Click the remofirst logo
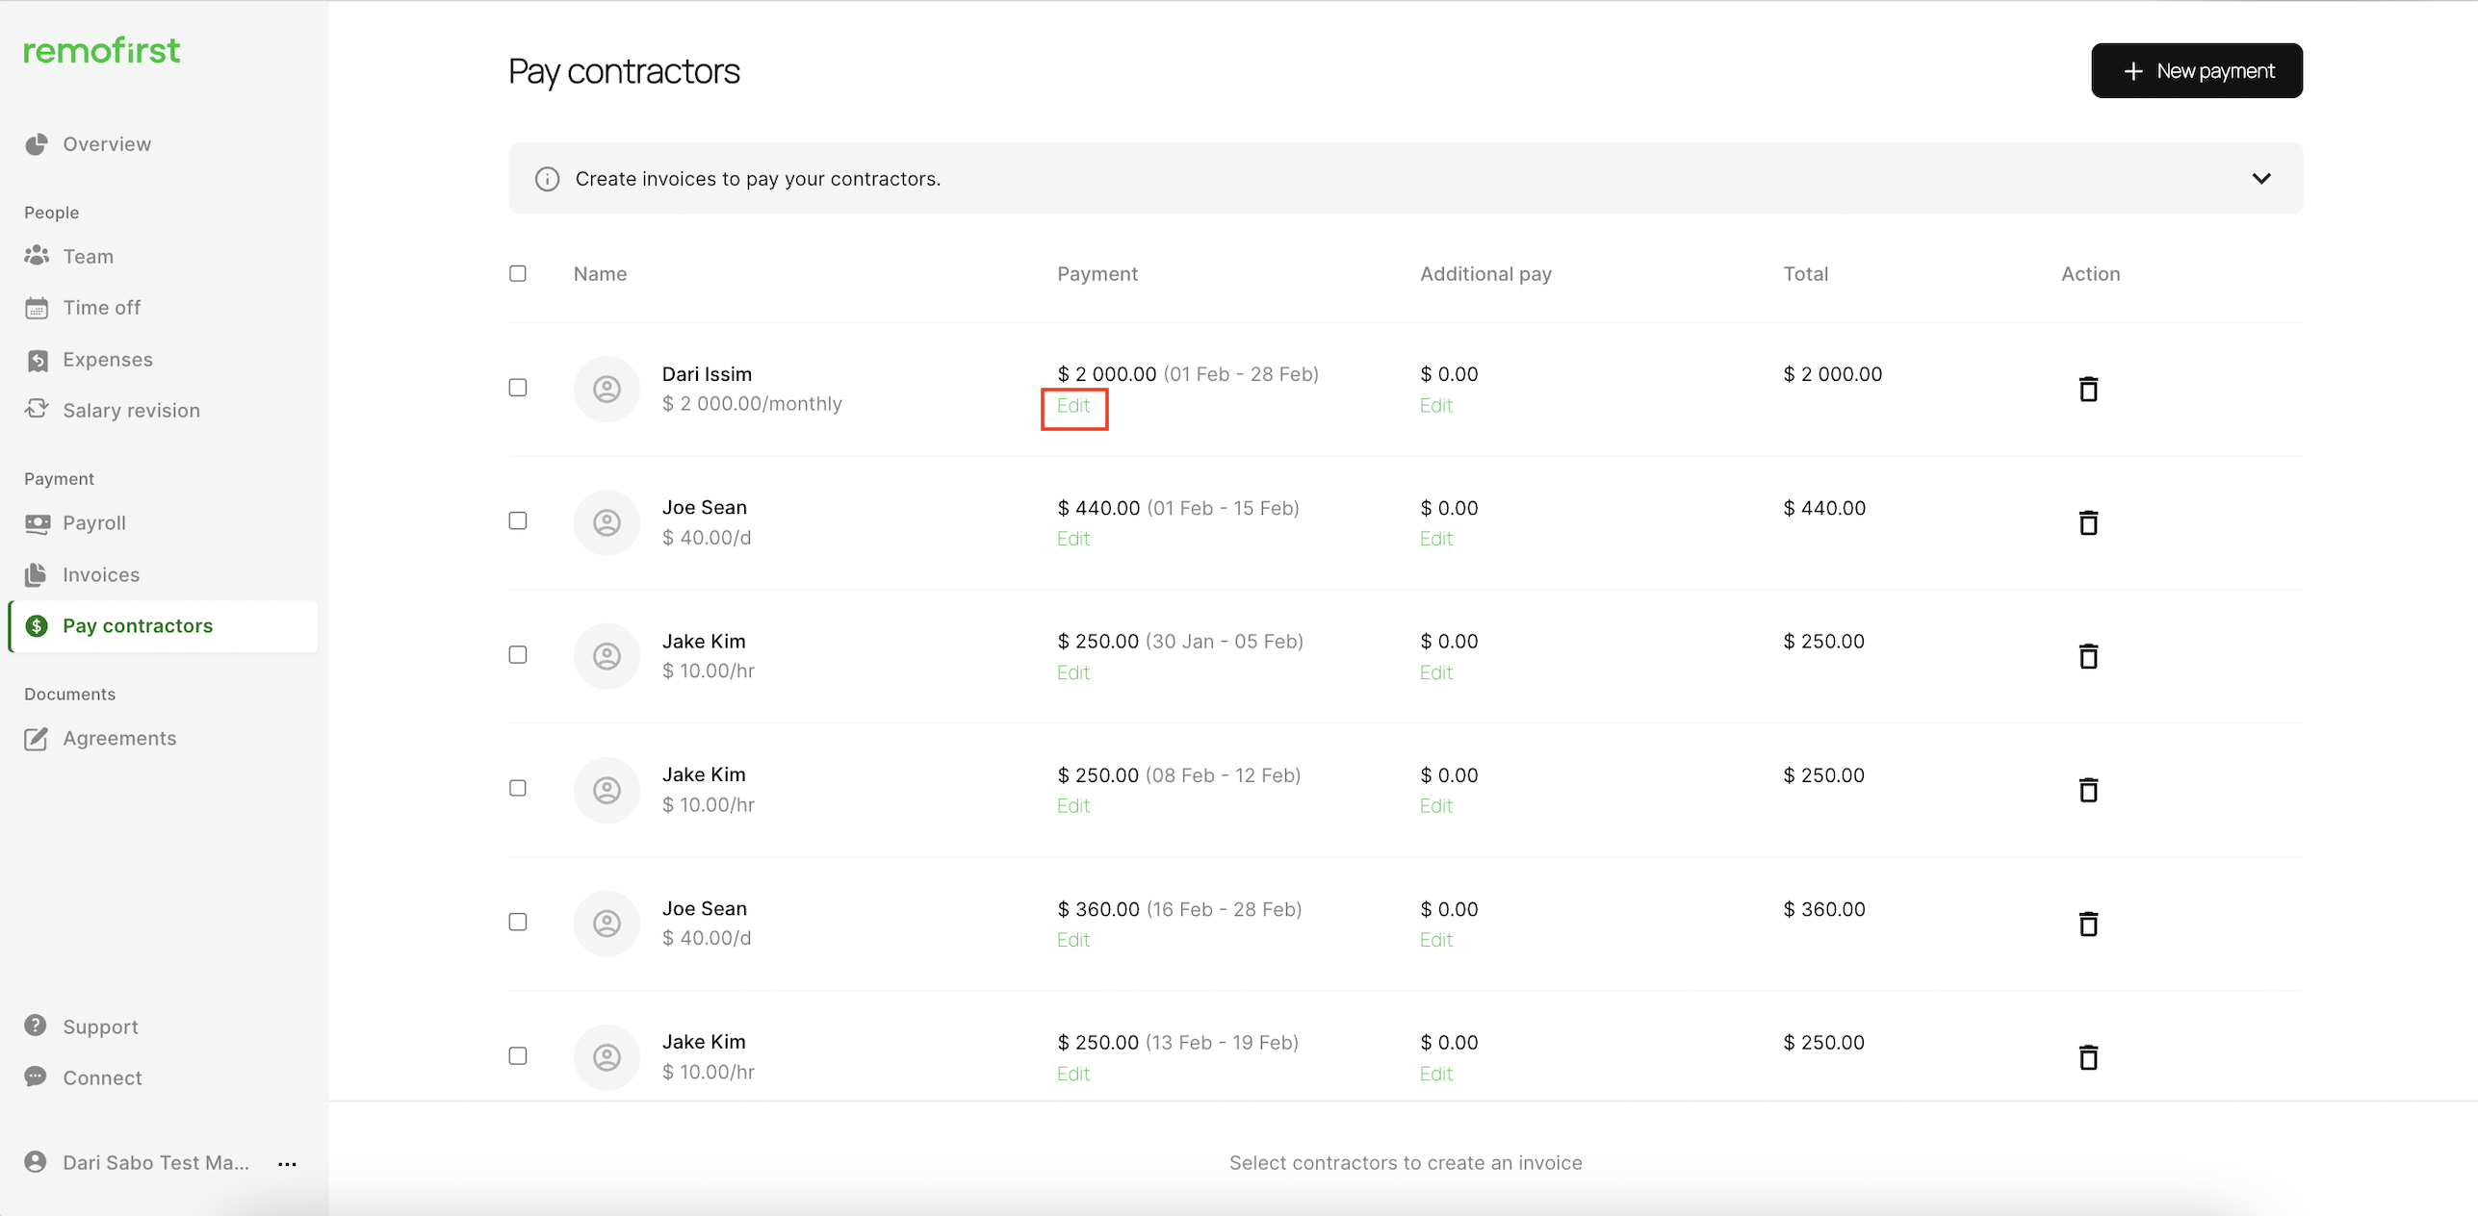Image resolution: width=2478 pixels, height=1216 pixels. (x=102, y=50)
